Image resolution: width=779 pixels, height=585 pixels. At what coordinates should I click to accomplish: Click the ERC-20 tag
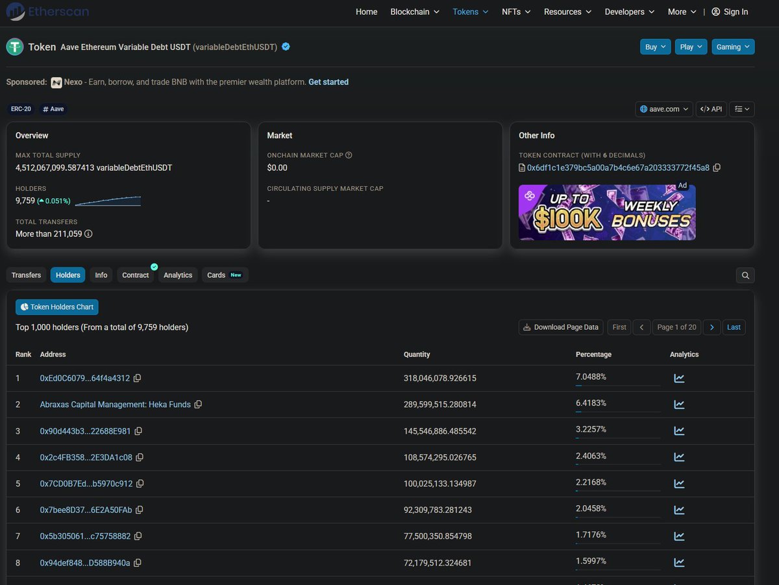tap(21, 109)
